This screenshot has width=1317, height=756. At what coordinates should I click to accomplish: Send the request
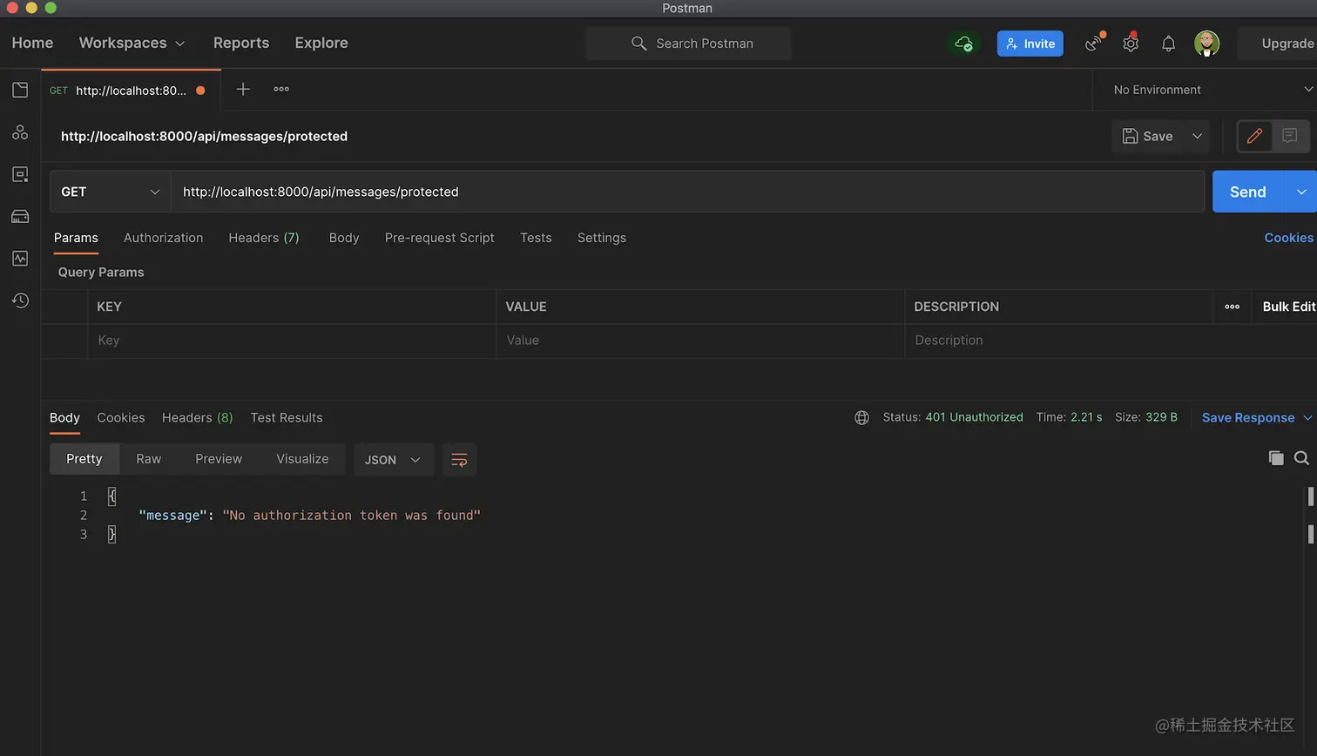point(1248,192)
